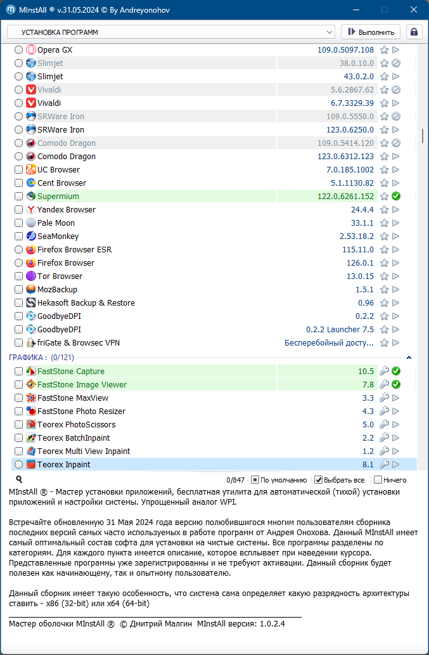This screenshot has width=429, height=655.
Task: Click the 'GoodbyeDPI' 0.2.2 Launcher 7.5 row
Action: click(214, 330)
